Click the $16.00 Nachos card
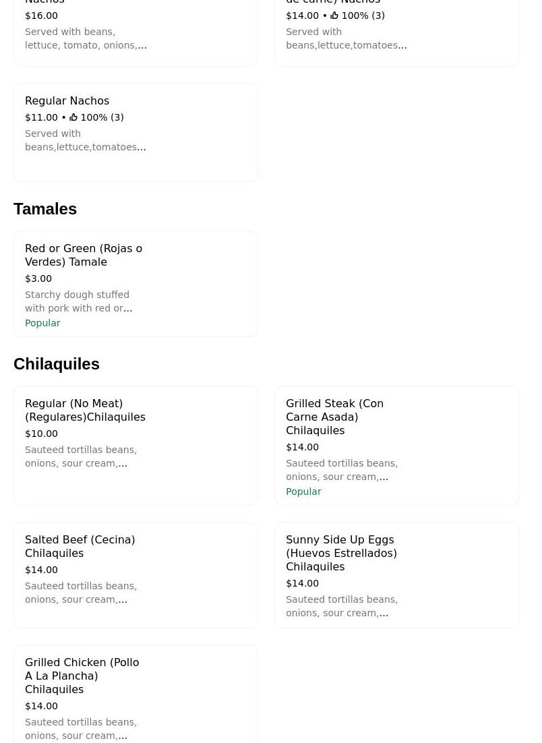Image resolution: width=542 pixels, height=743 pixels. click(x=135, y=32)
